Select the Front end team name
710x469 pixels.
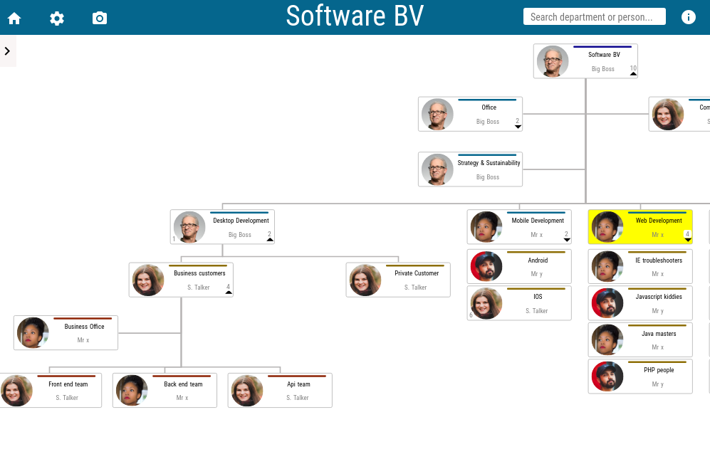click(68, 384)
